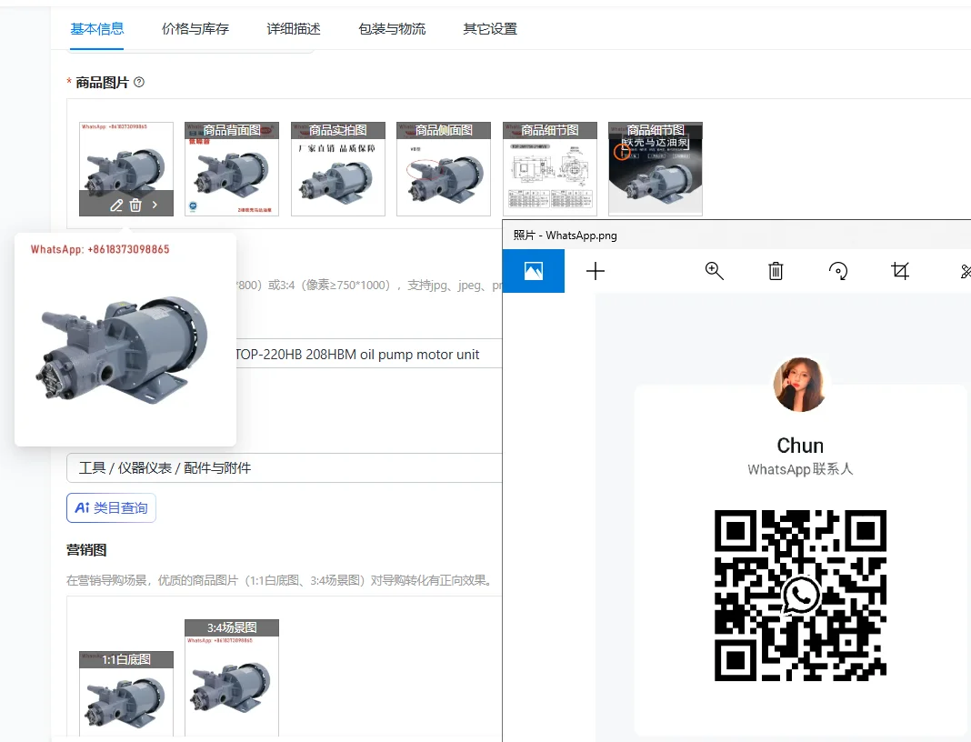Delete the first product image via trash icon
The image size is (971, 742).
coord(135,205)
